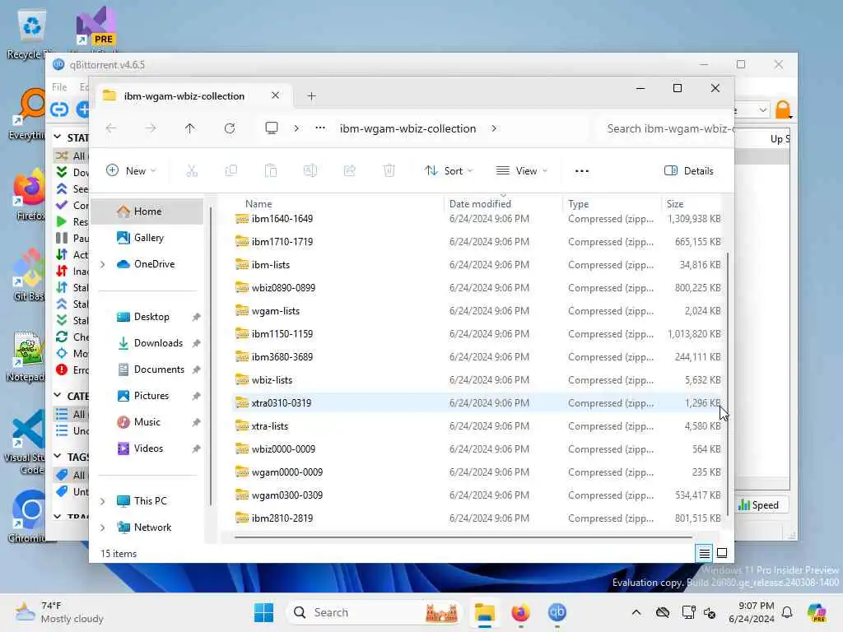Click the Explorer search box
This screenshot has height=632, width=843.
pos(665,128)
